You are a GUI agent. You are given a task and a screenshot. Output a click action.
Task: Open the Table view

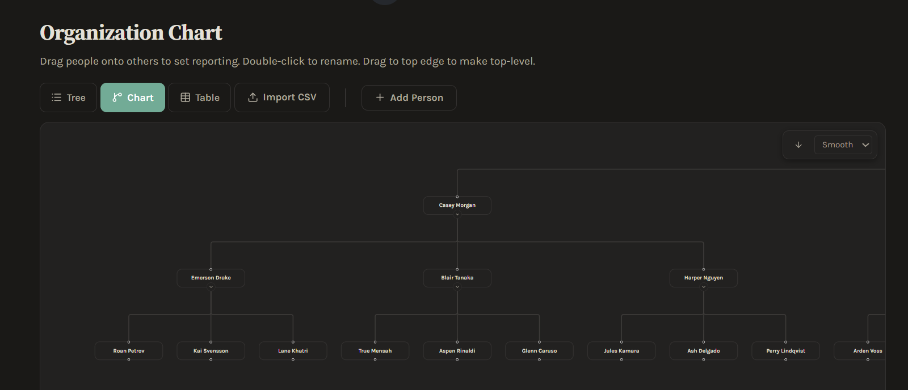[200, 97]
